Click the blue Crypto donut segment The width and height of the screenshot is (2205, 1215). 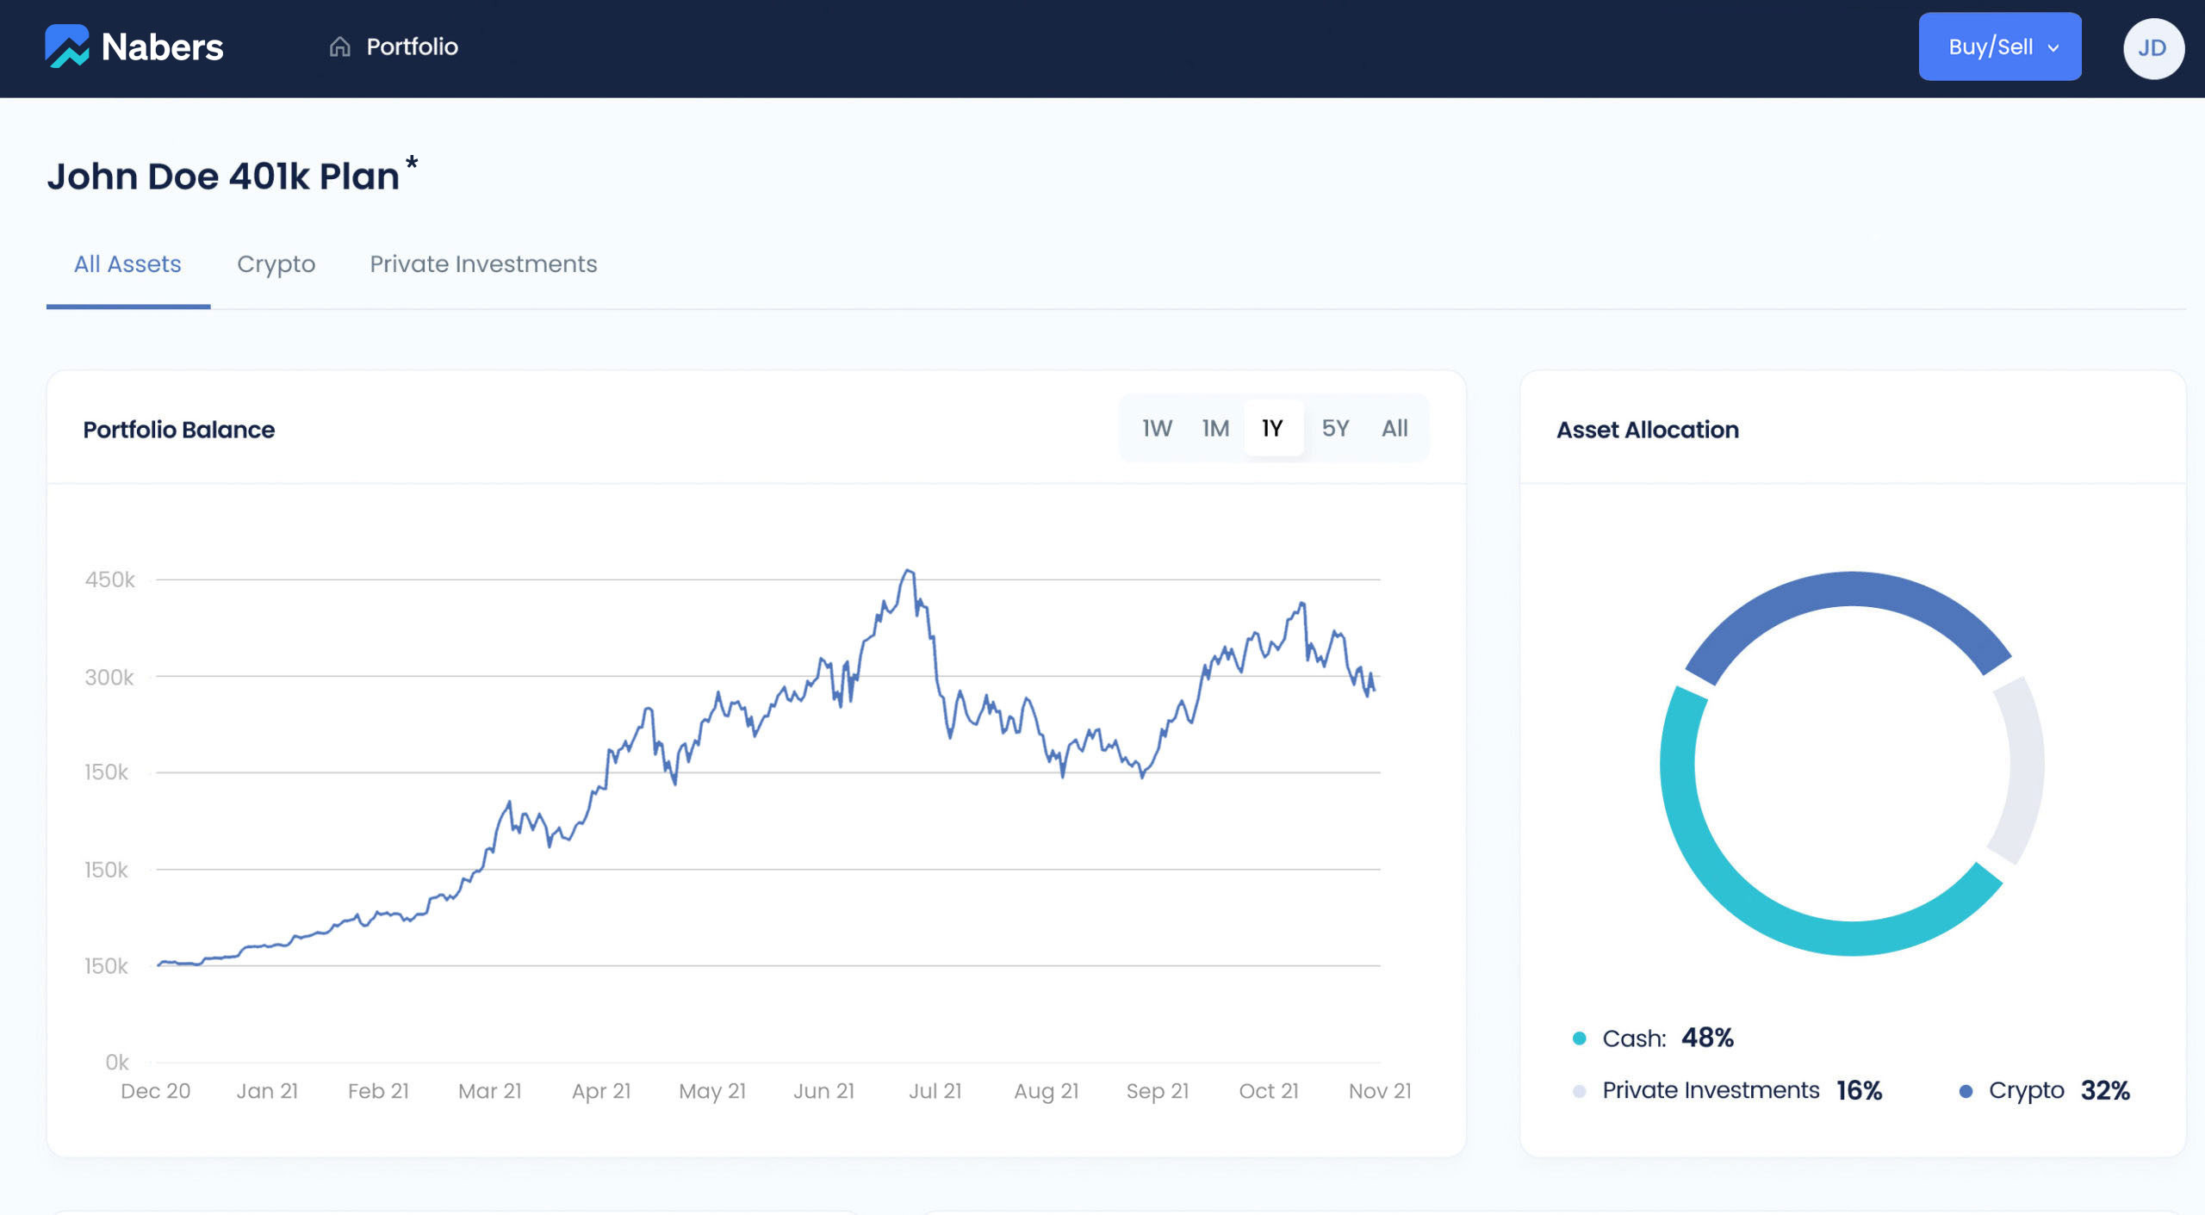click(1852, 589)
